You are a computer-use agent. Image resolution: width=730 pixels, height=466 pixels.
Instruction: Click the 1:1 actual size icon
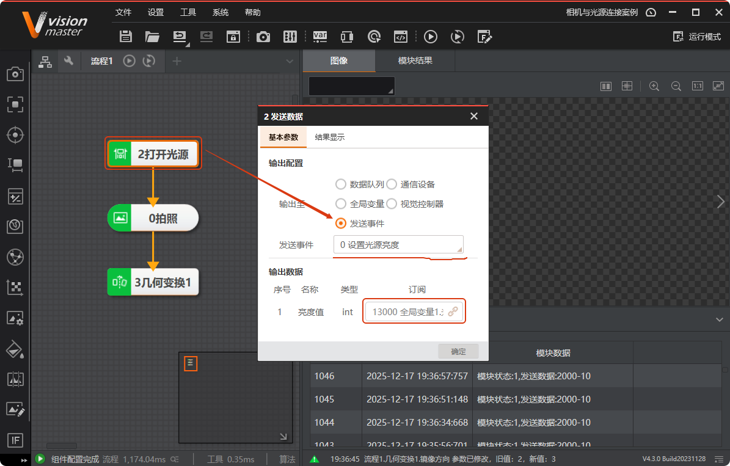tap(698, 86)
